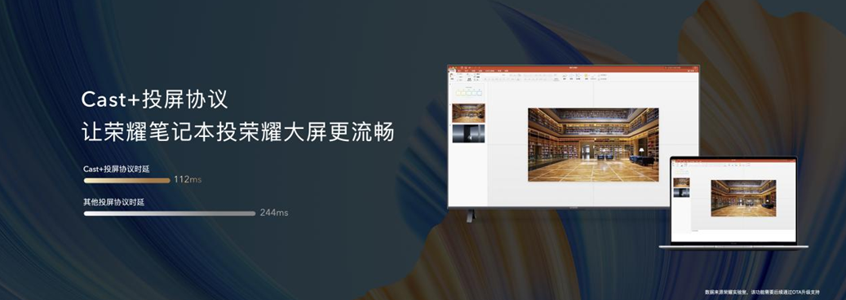The height and width of the screenshot is (300, 846).
Task: Select the first slide thumbnail with colored boxes on TV
Action: pos(468,92)
